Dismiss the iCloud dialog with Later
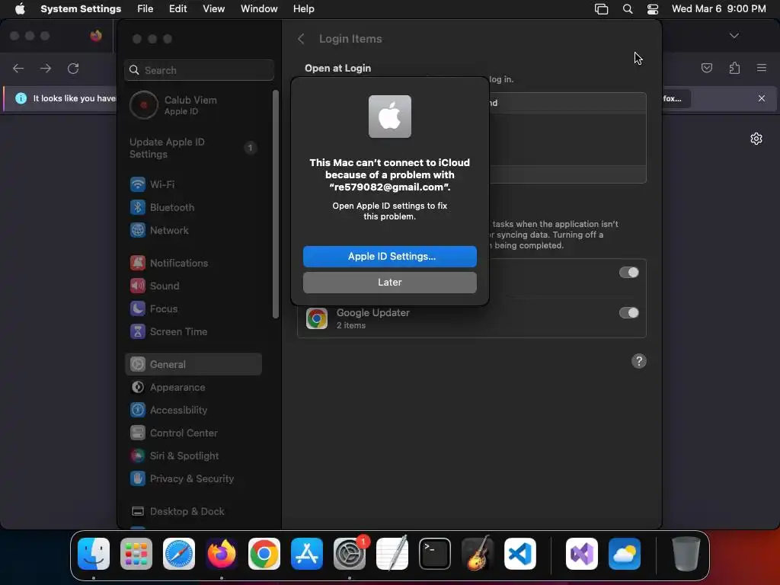The image size is (780, 585). (x=389, y=282)
